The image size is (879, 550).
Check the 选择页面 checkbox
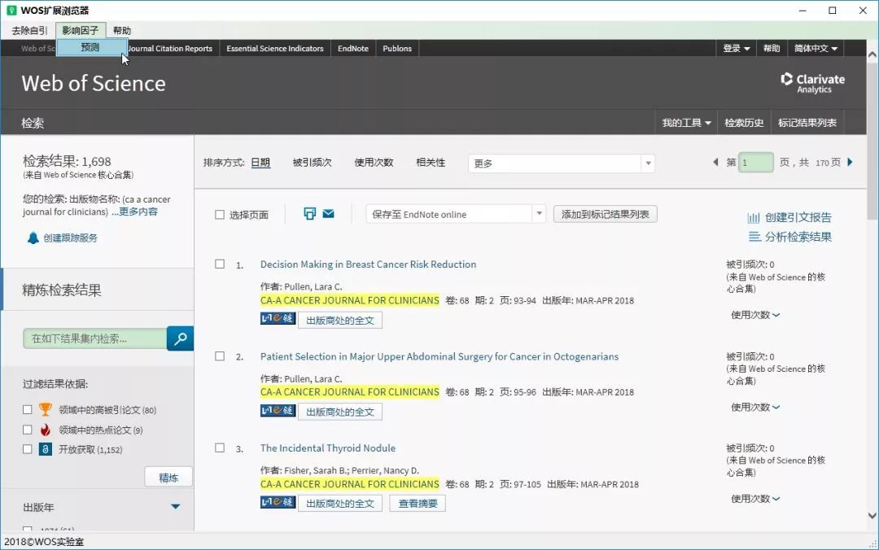pos(220,215)
